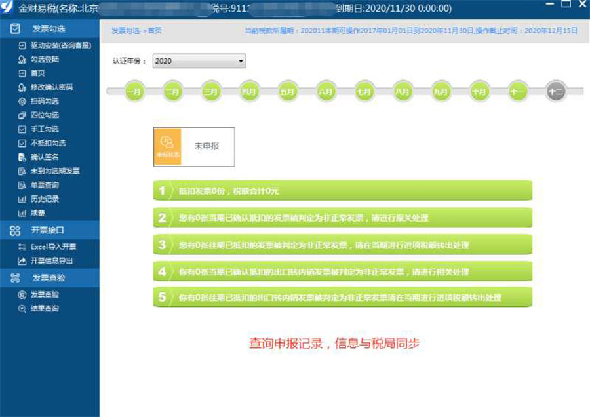
Task: Click the 修改确认密码 icon
Action: [x=22, y=87]
